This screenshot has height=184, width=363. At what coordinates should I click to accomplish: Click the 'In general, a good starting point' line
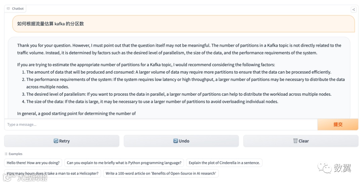click(77, 113)
